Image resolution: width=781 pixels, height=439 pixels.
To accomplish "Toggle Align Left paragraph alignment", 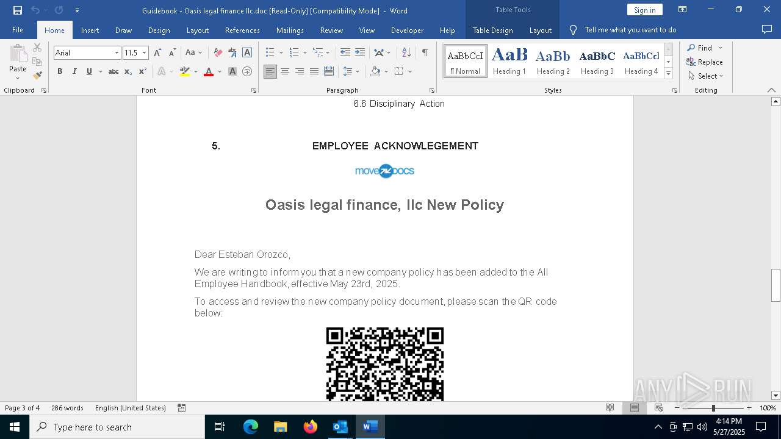I will tap(270, 71).
